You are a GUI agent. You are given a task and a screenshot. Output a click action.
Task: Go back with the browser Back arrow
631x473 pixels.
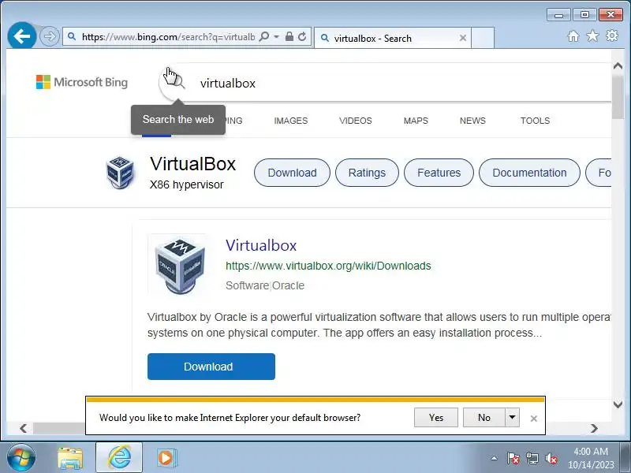click(x=22, y=36)
